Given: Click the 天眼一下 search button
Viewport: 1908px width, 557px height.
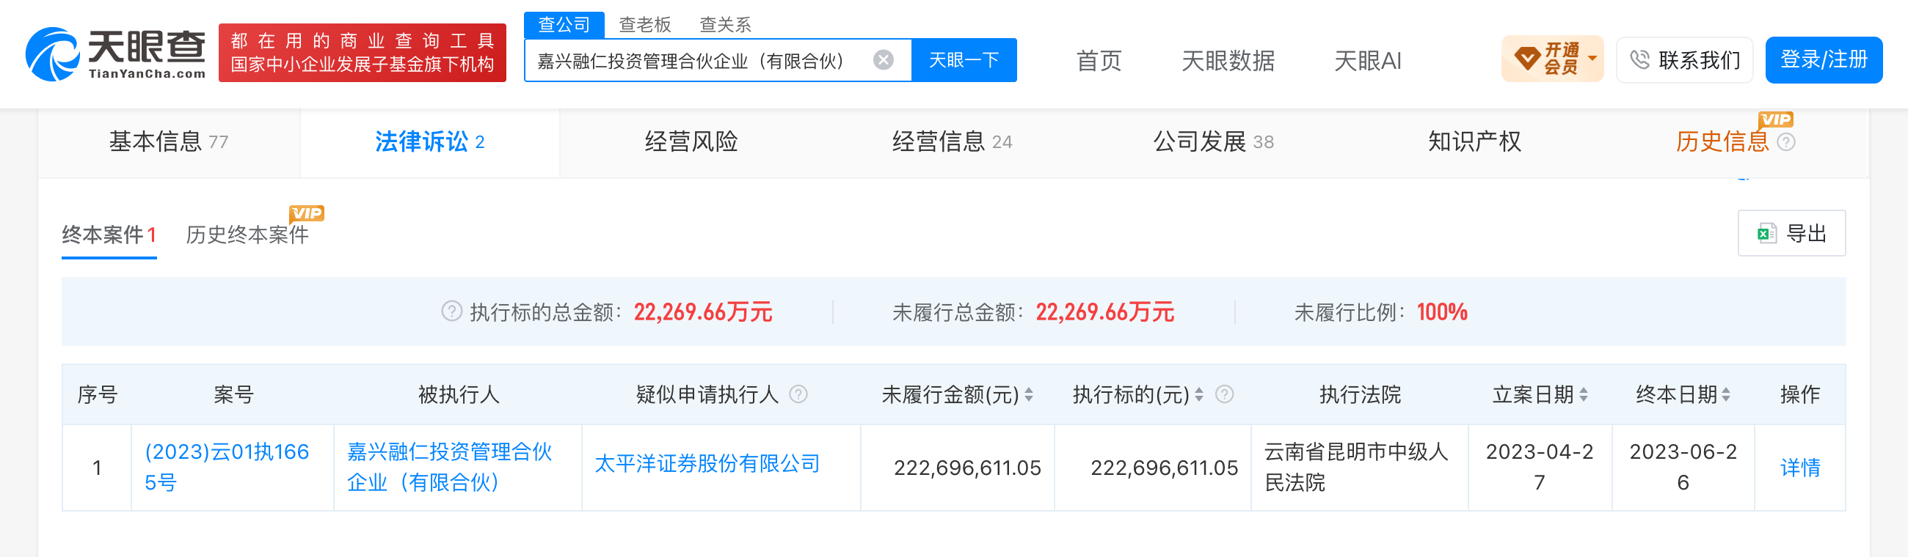Looking at the screenshot, I should point(964,60).
